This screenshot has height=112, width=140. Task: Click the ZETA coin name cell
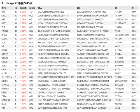coord(4,96)
